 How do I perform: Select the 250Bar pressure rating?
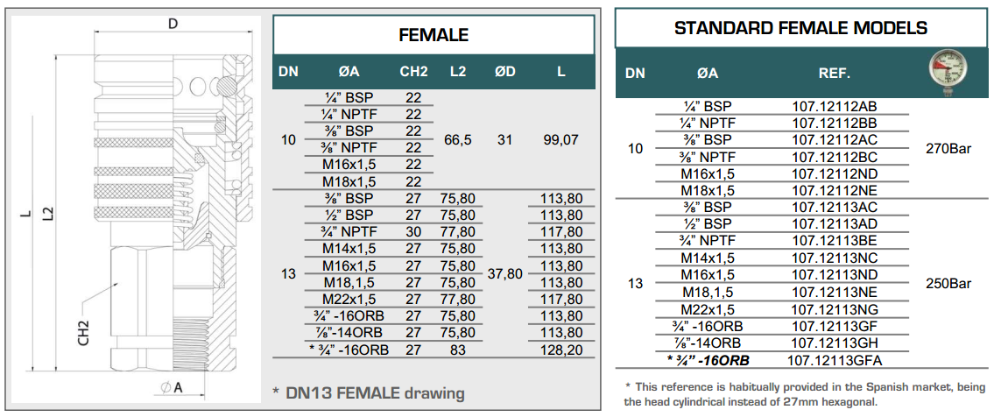[949, 284]
